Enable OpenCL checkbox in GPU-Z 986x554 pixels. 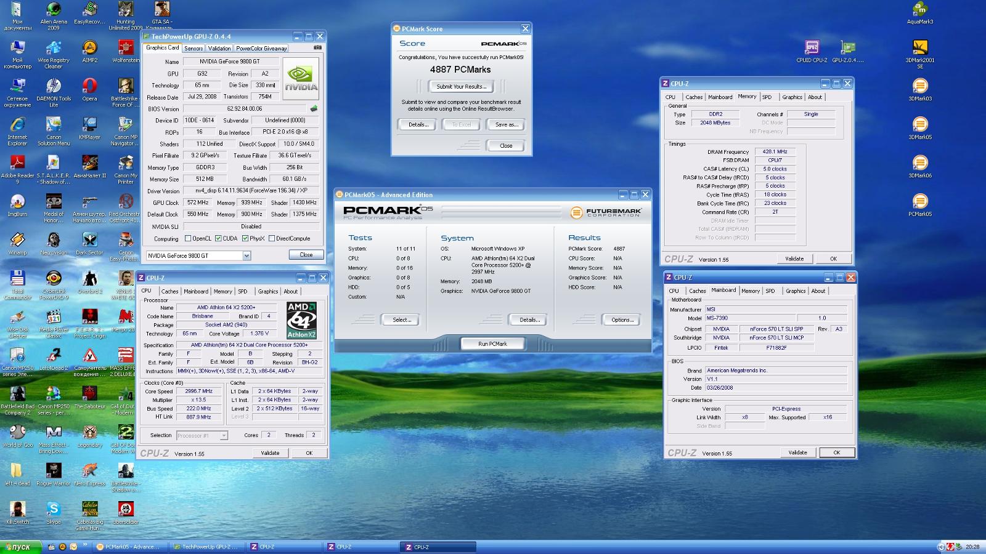pyautogui.click(x=189, y=238)
